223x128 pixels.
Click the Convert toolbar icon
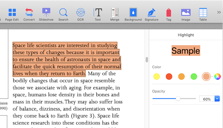coord(29,15)
